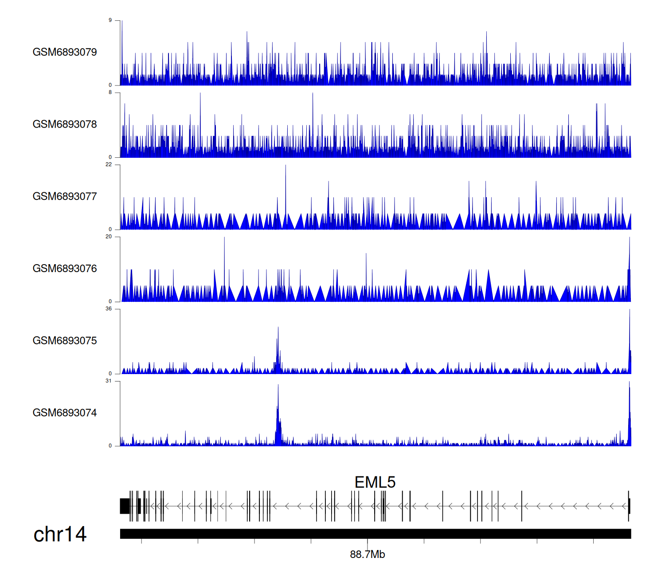Screen dimensions: 665x585
Task: Click the GSM6893079 track label
Action: click(x=65, y=52)
